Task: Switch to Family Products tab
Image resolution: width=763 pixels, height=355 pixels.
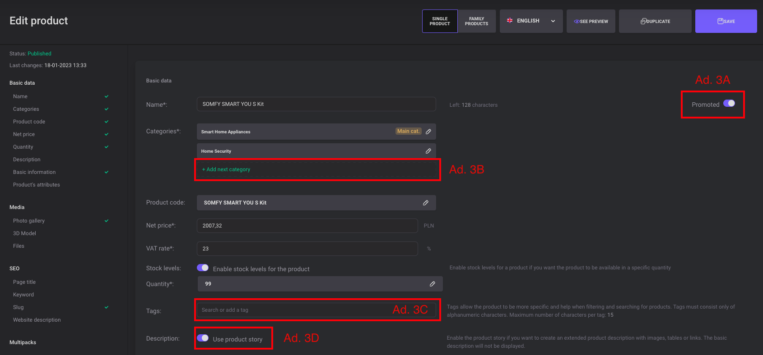Action: 476,21
